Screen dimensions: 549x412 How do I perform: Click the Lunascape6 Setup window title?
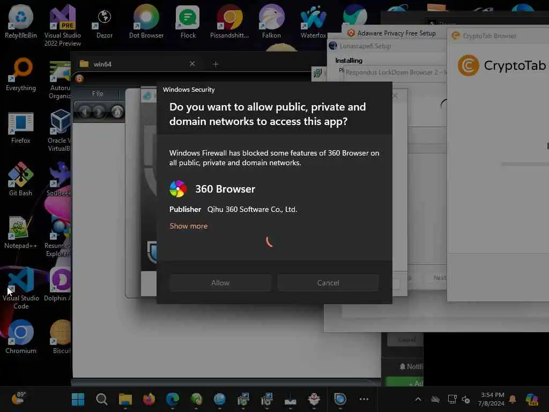coord(365,46)
